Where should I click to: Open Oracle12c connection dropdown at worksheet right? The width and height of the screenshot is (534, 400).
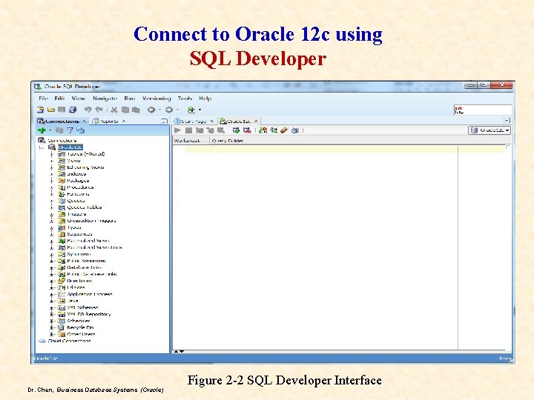pos(489,130)
